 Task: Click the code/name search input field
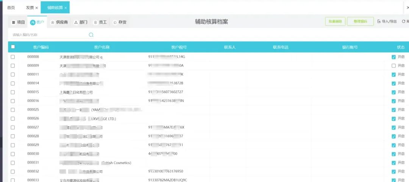pos(49,35)
